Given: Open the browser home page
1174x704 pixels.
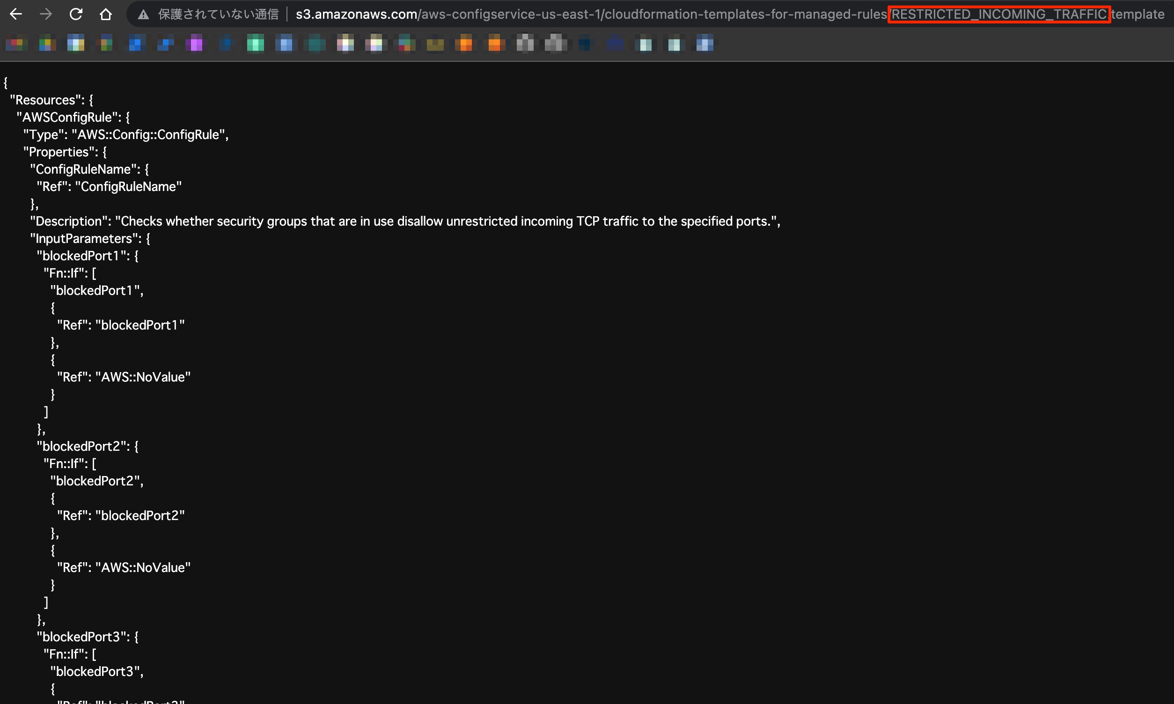Looking at the screenshot, I should [x=105, y=14].
